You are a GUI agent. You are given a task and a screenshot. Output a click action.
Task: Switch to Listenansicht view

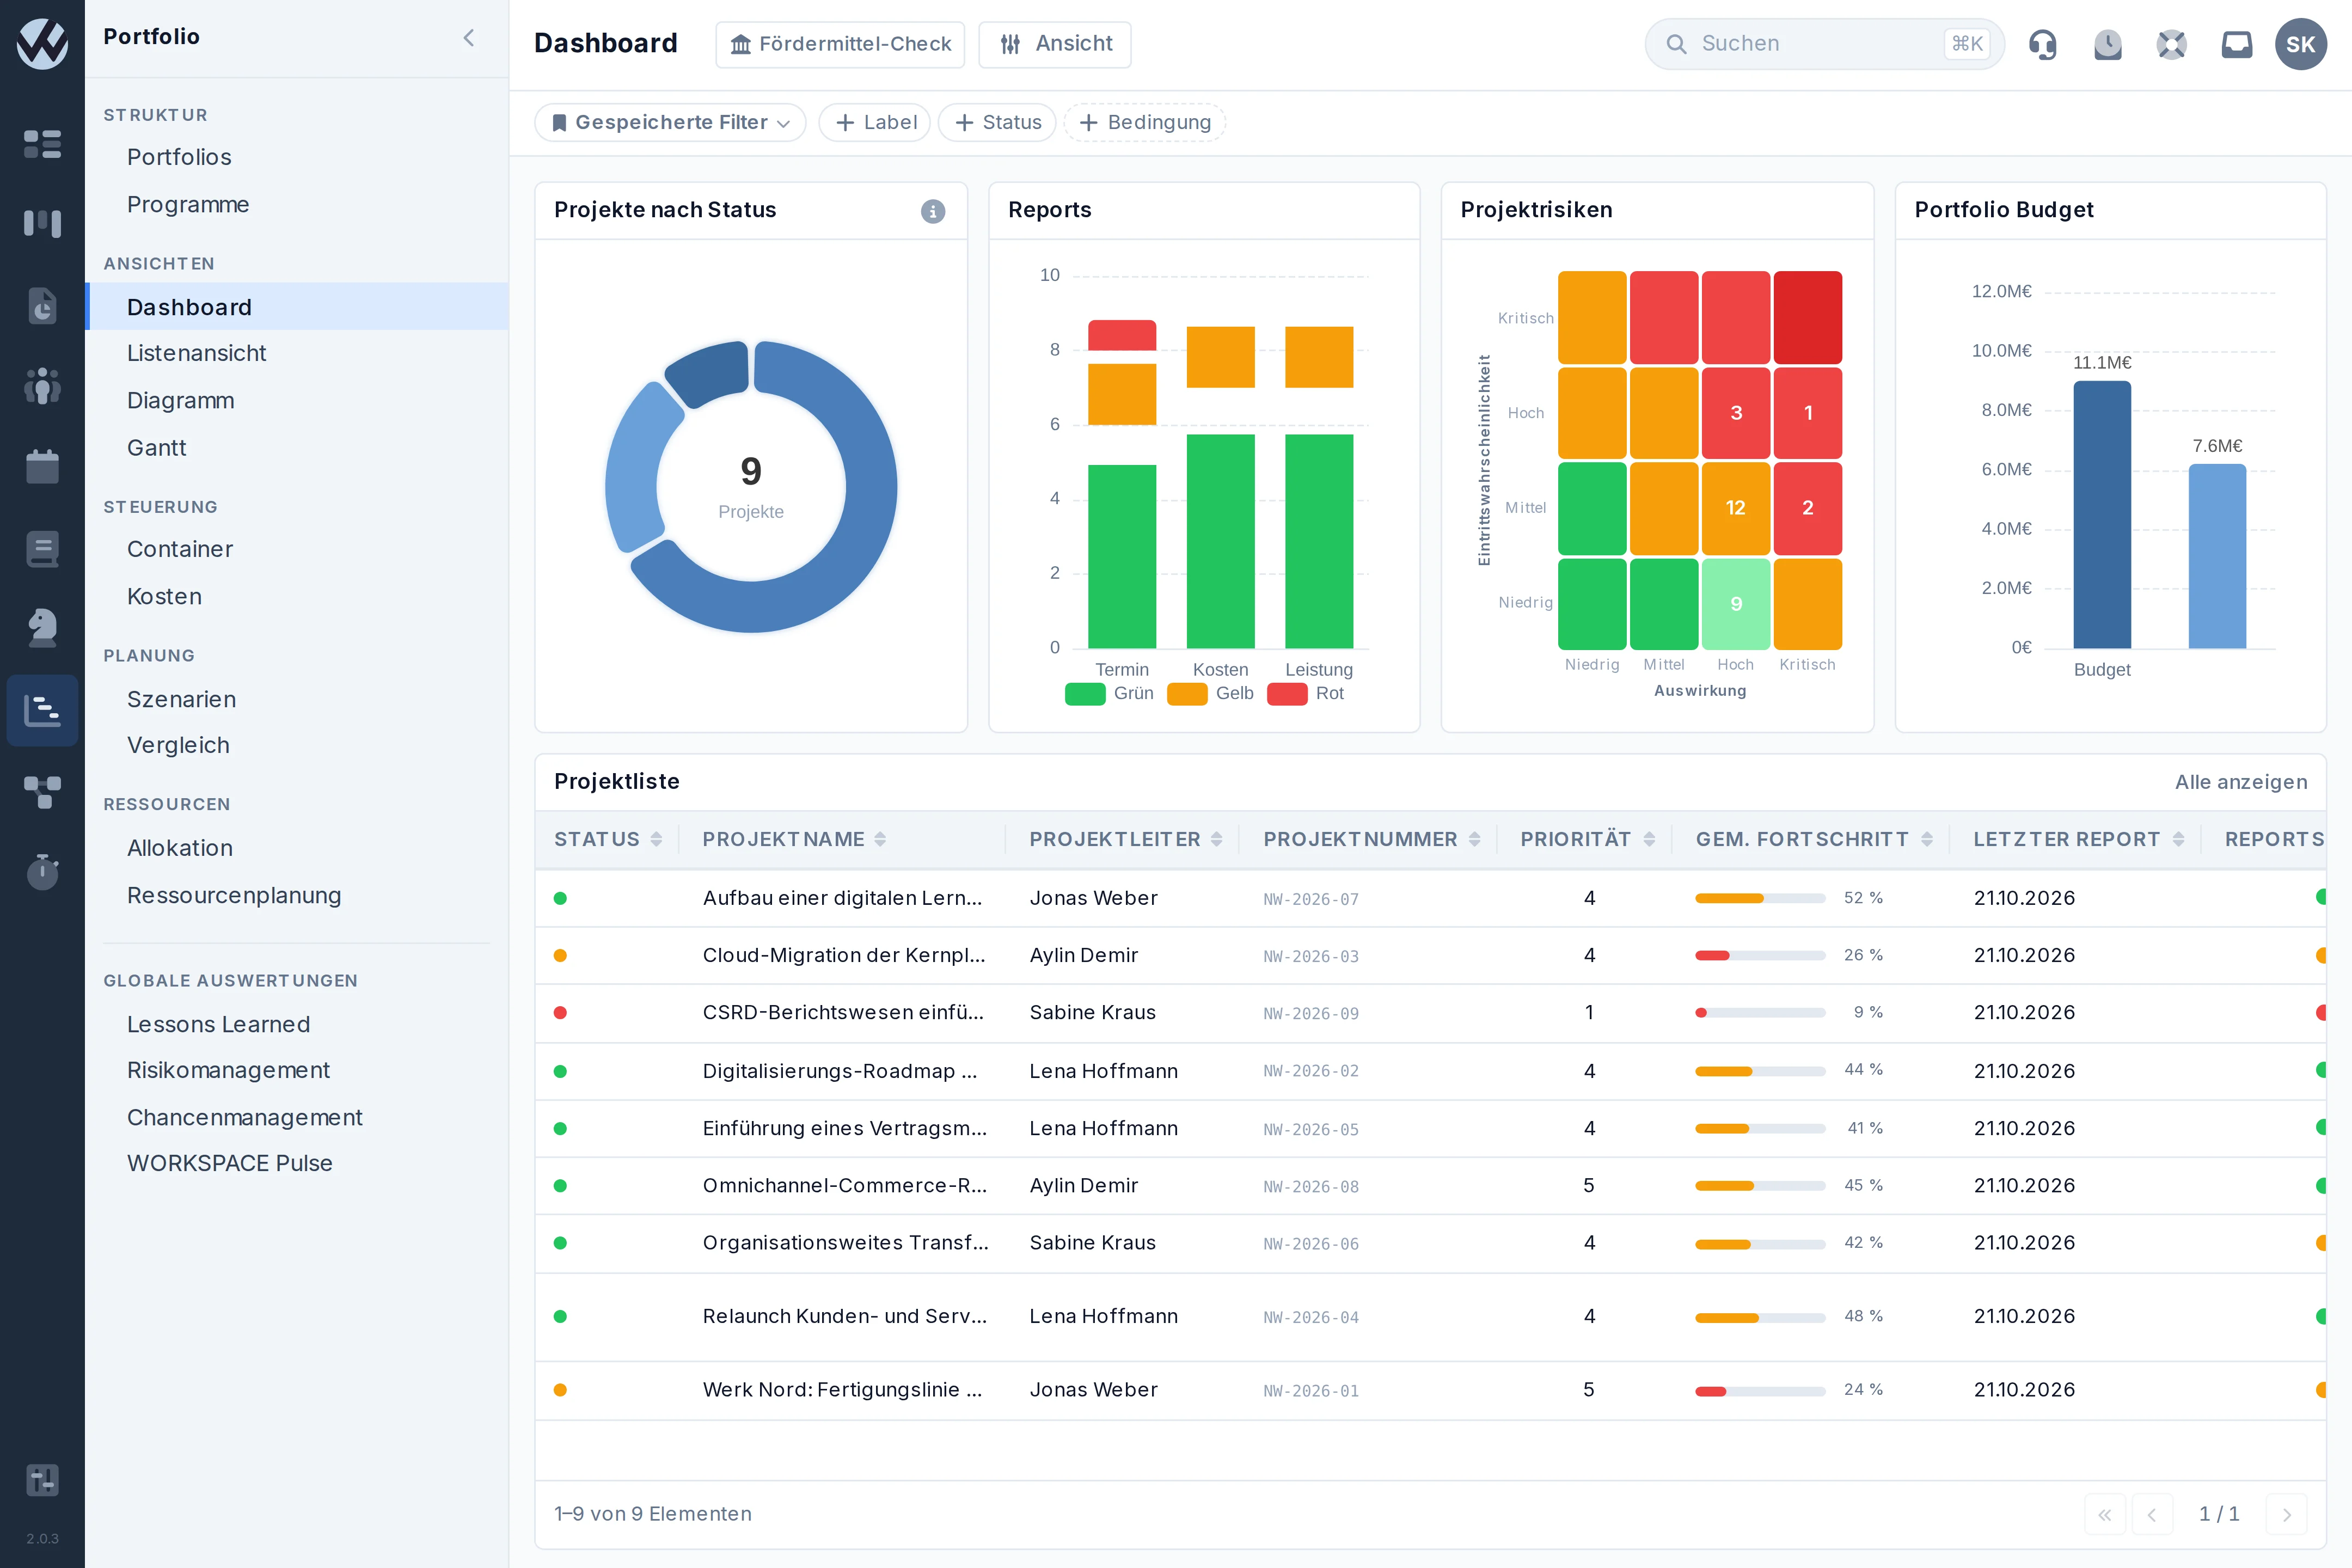196,353
